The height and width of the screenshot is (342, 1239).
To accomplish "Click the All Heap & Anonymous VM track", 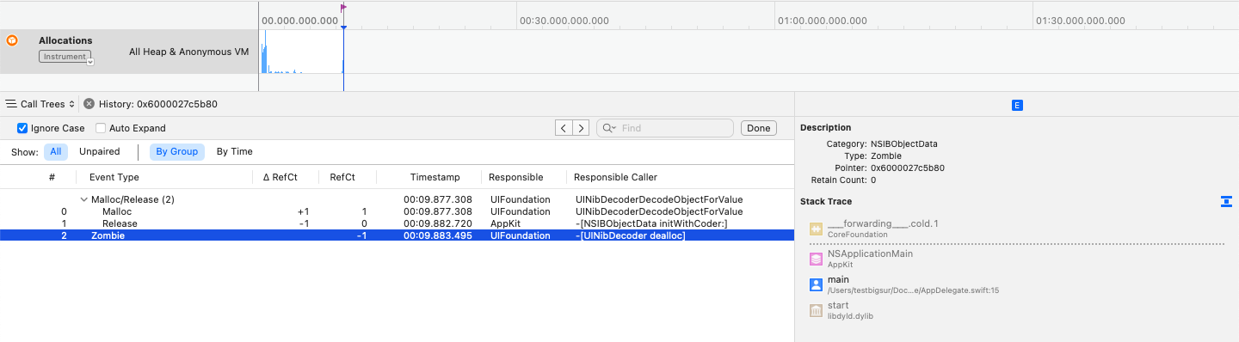I will tap(188, 52).
